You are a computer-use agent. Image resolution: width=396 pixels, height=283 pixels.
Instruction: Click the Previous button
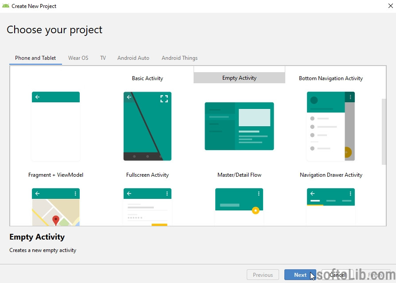click(x=263, y=275)
